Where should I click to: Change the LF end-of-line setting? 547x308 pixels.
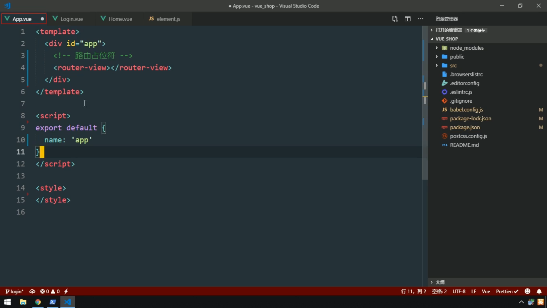[473, 291]
